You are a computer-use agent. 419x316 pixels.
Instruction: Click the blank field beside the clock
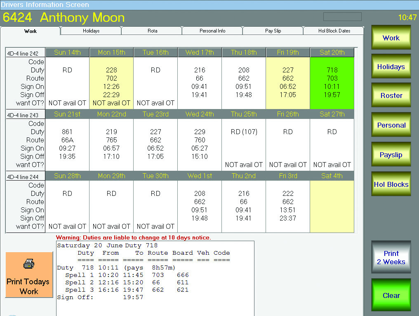(342, 17)
